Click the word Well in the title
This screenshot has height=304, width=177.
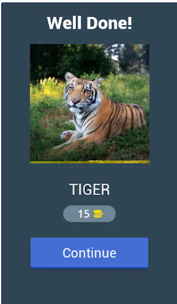click(x=64, y=23)
